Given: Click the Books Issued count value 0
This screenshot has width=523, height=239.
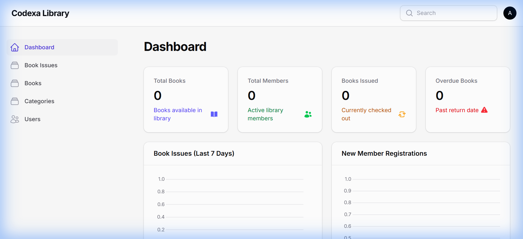Looking at the screenshot, I should point(346,96).
